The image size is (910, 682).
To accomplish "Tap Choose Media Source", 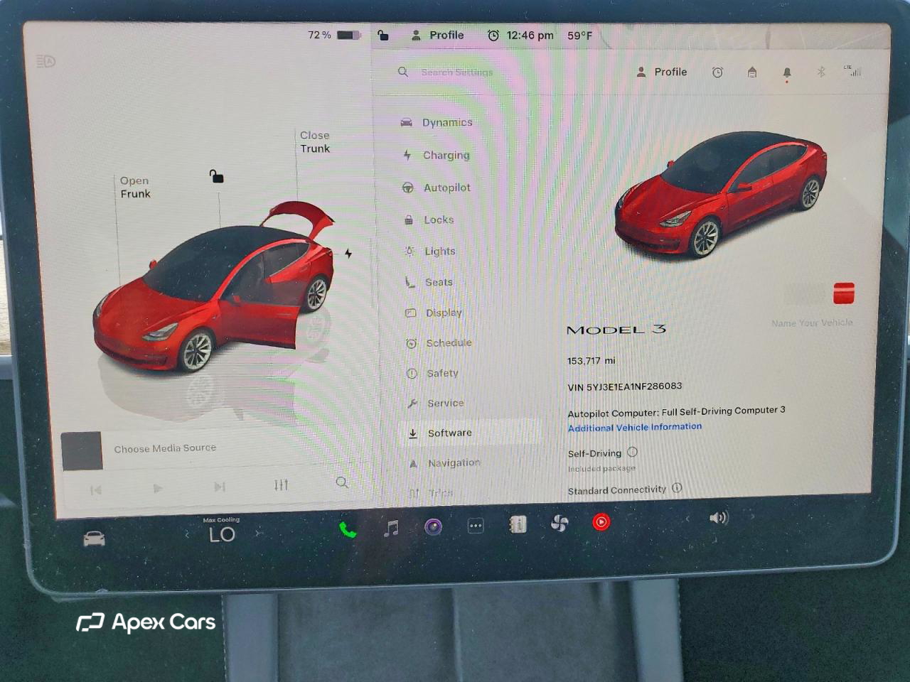I will (x=165, y=448).
